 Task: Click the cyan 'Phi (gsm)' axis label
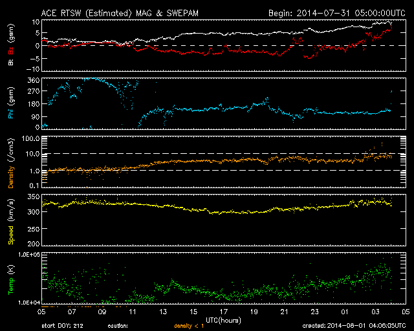point(11,103)
